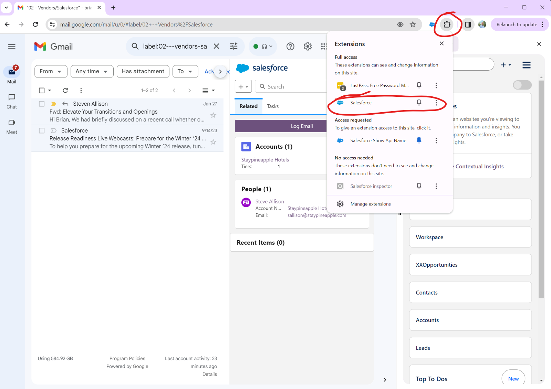Screen dimensions: 551x389
Task: Open hamburger menu in right side panel
Action: tap(526, 65)
